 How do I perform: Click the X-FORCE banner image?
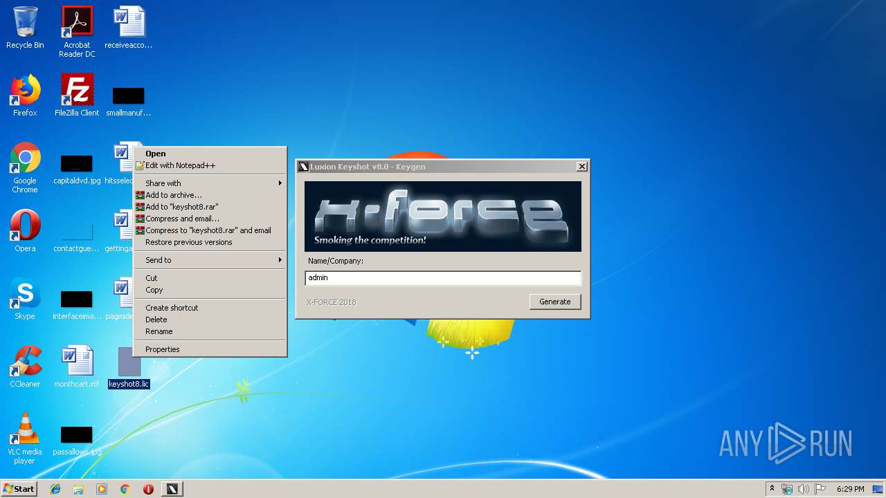(x=443, y=216)
